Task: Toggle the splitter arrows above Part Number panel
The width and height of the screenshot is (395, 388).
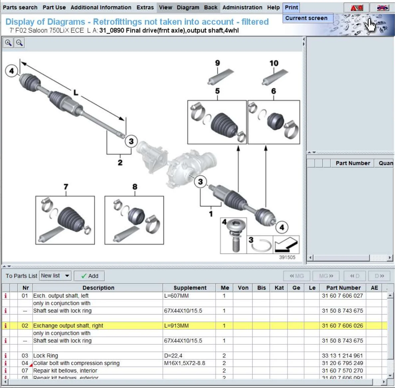Action: point(311,153)
